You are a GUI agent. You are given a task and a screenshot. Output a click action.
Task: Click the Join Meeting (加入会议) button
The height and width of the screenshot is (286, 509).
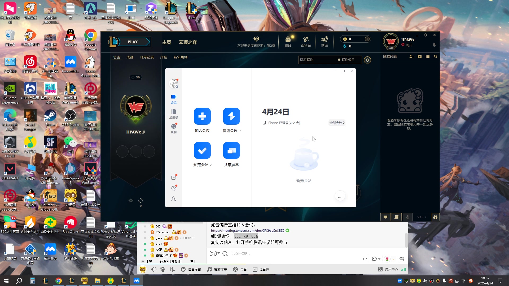coord(202,116)
